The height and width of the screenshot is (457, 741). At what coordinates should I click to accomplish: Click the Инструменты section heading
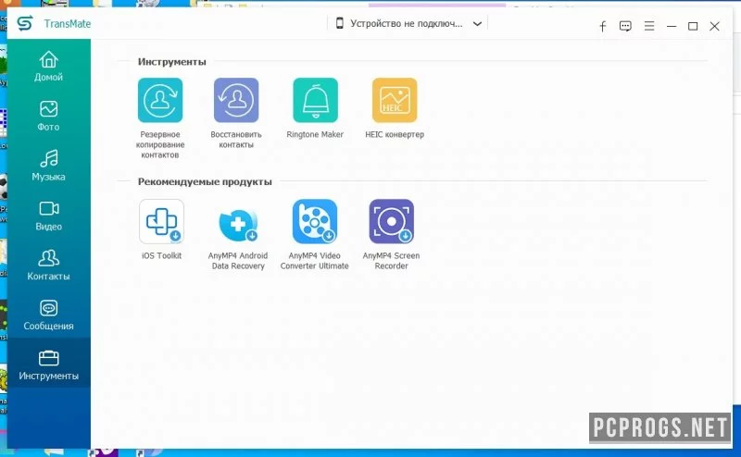tap(172, 62)
